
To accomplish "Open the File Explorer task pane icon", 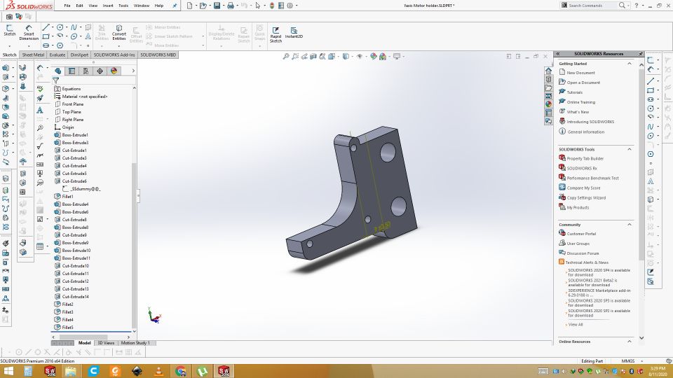I will click(x=548, y=87).
